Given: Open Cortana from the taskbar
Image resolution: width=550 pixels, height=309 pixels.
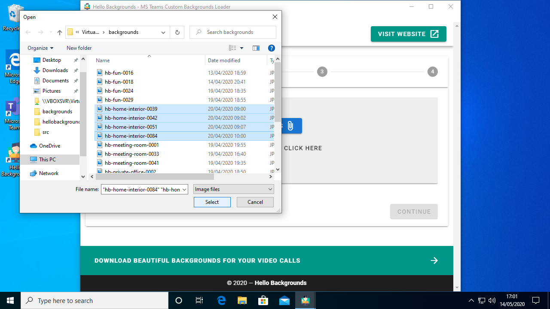Looking at the screenshot, I should 179,300.
